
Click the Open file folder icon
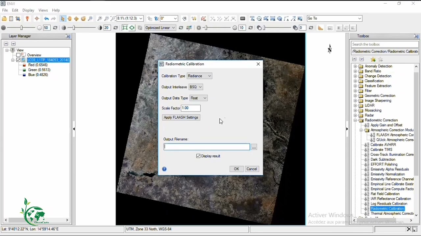[x=4, y=19]
